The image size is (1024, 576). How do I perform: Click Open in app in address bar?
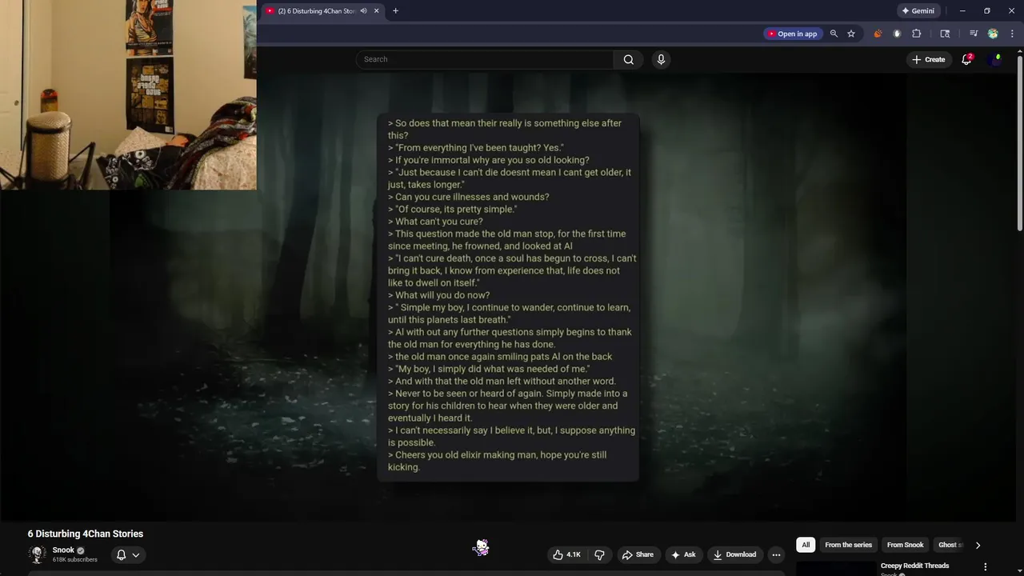[x=791, y=34]
